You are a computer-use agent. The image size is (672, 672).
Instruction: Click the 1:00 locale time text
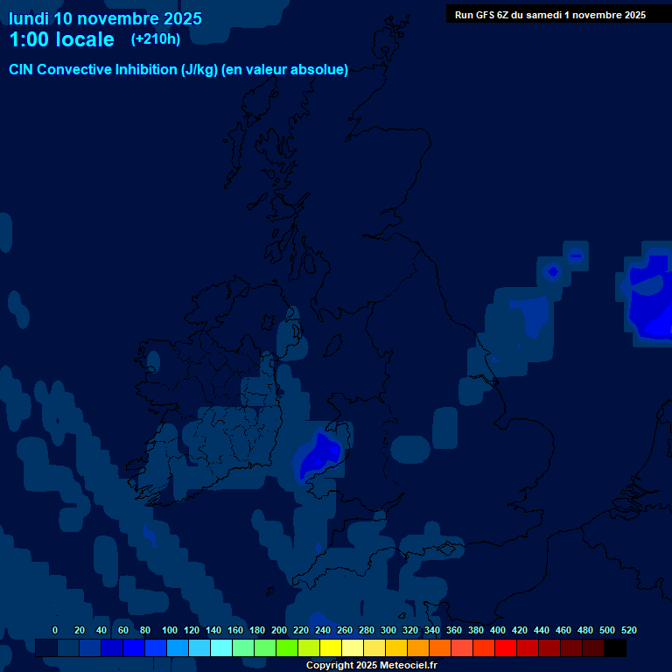tap(61, 39)
